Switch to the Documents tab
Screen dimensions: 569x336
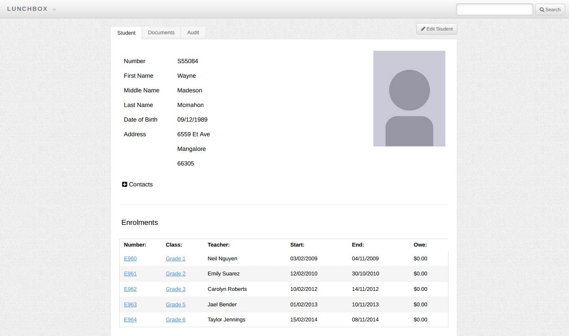pos(161,33)
